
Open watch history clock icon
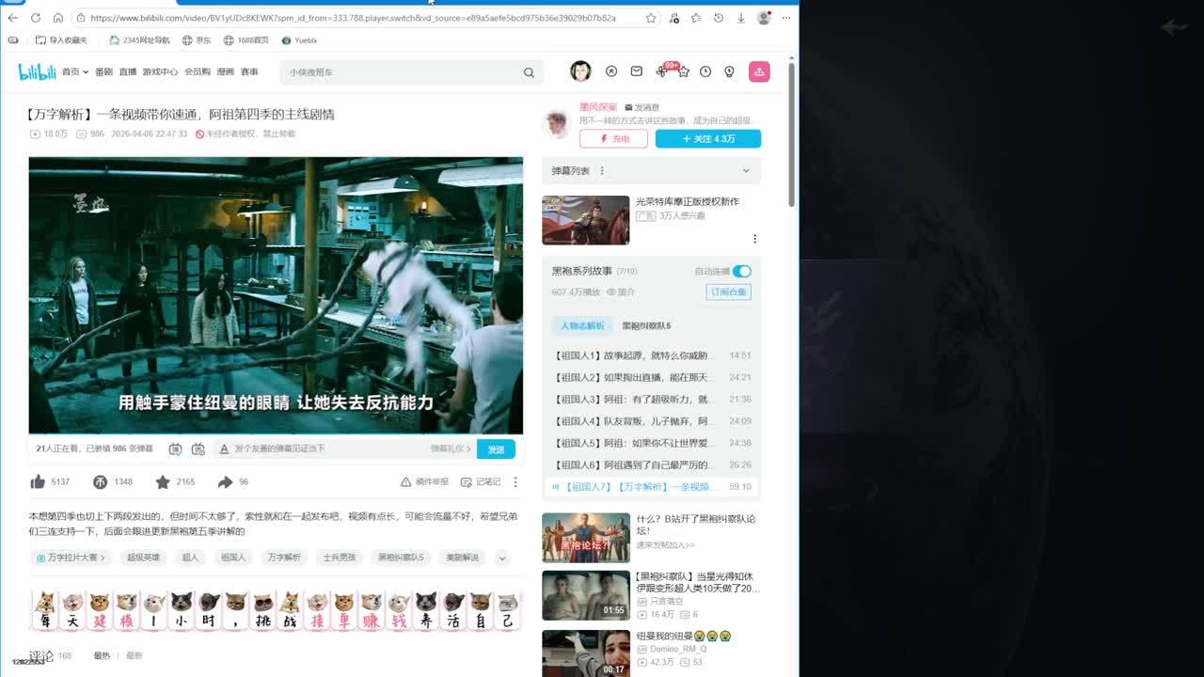pos(705,71)
